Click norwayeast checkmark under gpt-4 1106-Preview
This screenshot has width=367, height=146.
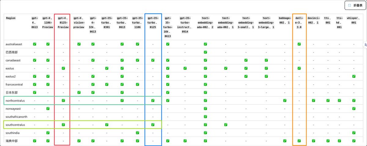pos(48,109)
